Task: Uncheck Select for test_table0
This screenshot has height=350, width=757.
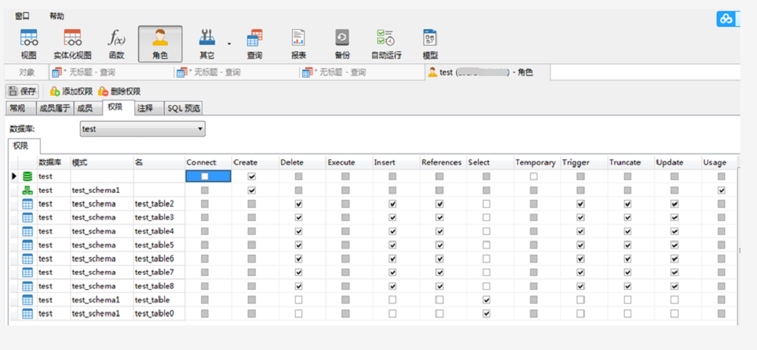Action: 486,314
